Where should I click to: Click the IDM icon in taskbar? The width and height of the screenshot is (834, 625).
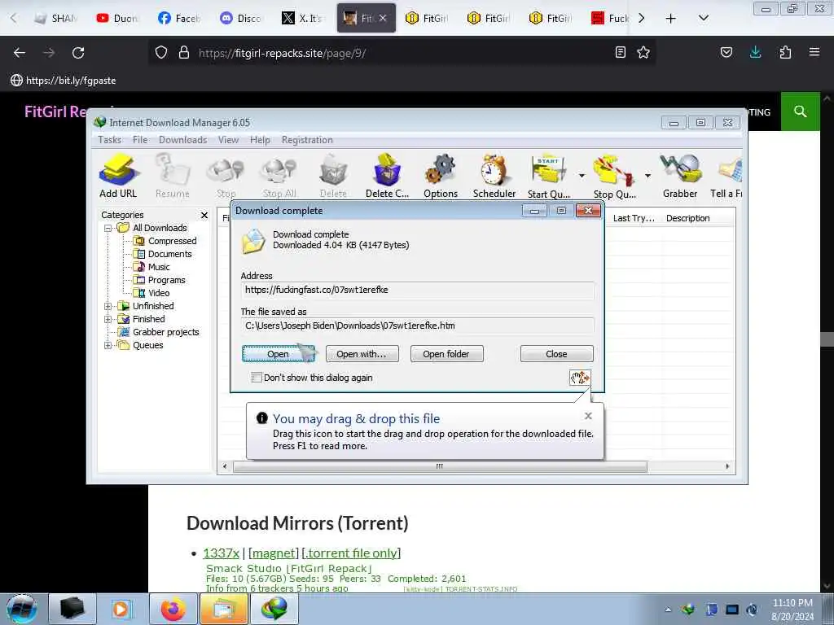(x=274, y=609)
